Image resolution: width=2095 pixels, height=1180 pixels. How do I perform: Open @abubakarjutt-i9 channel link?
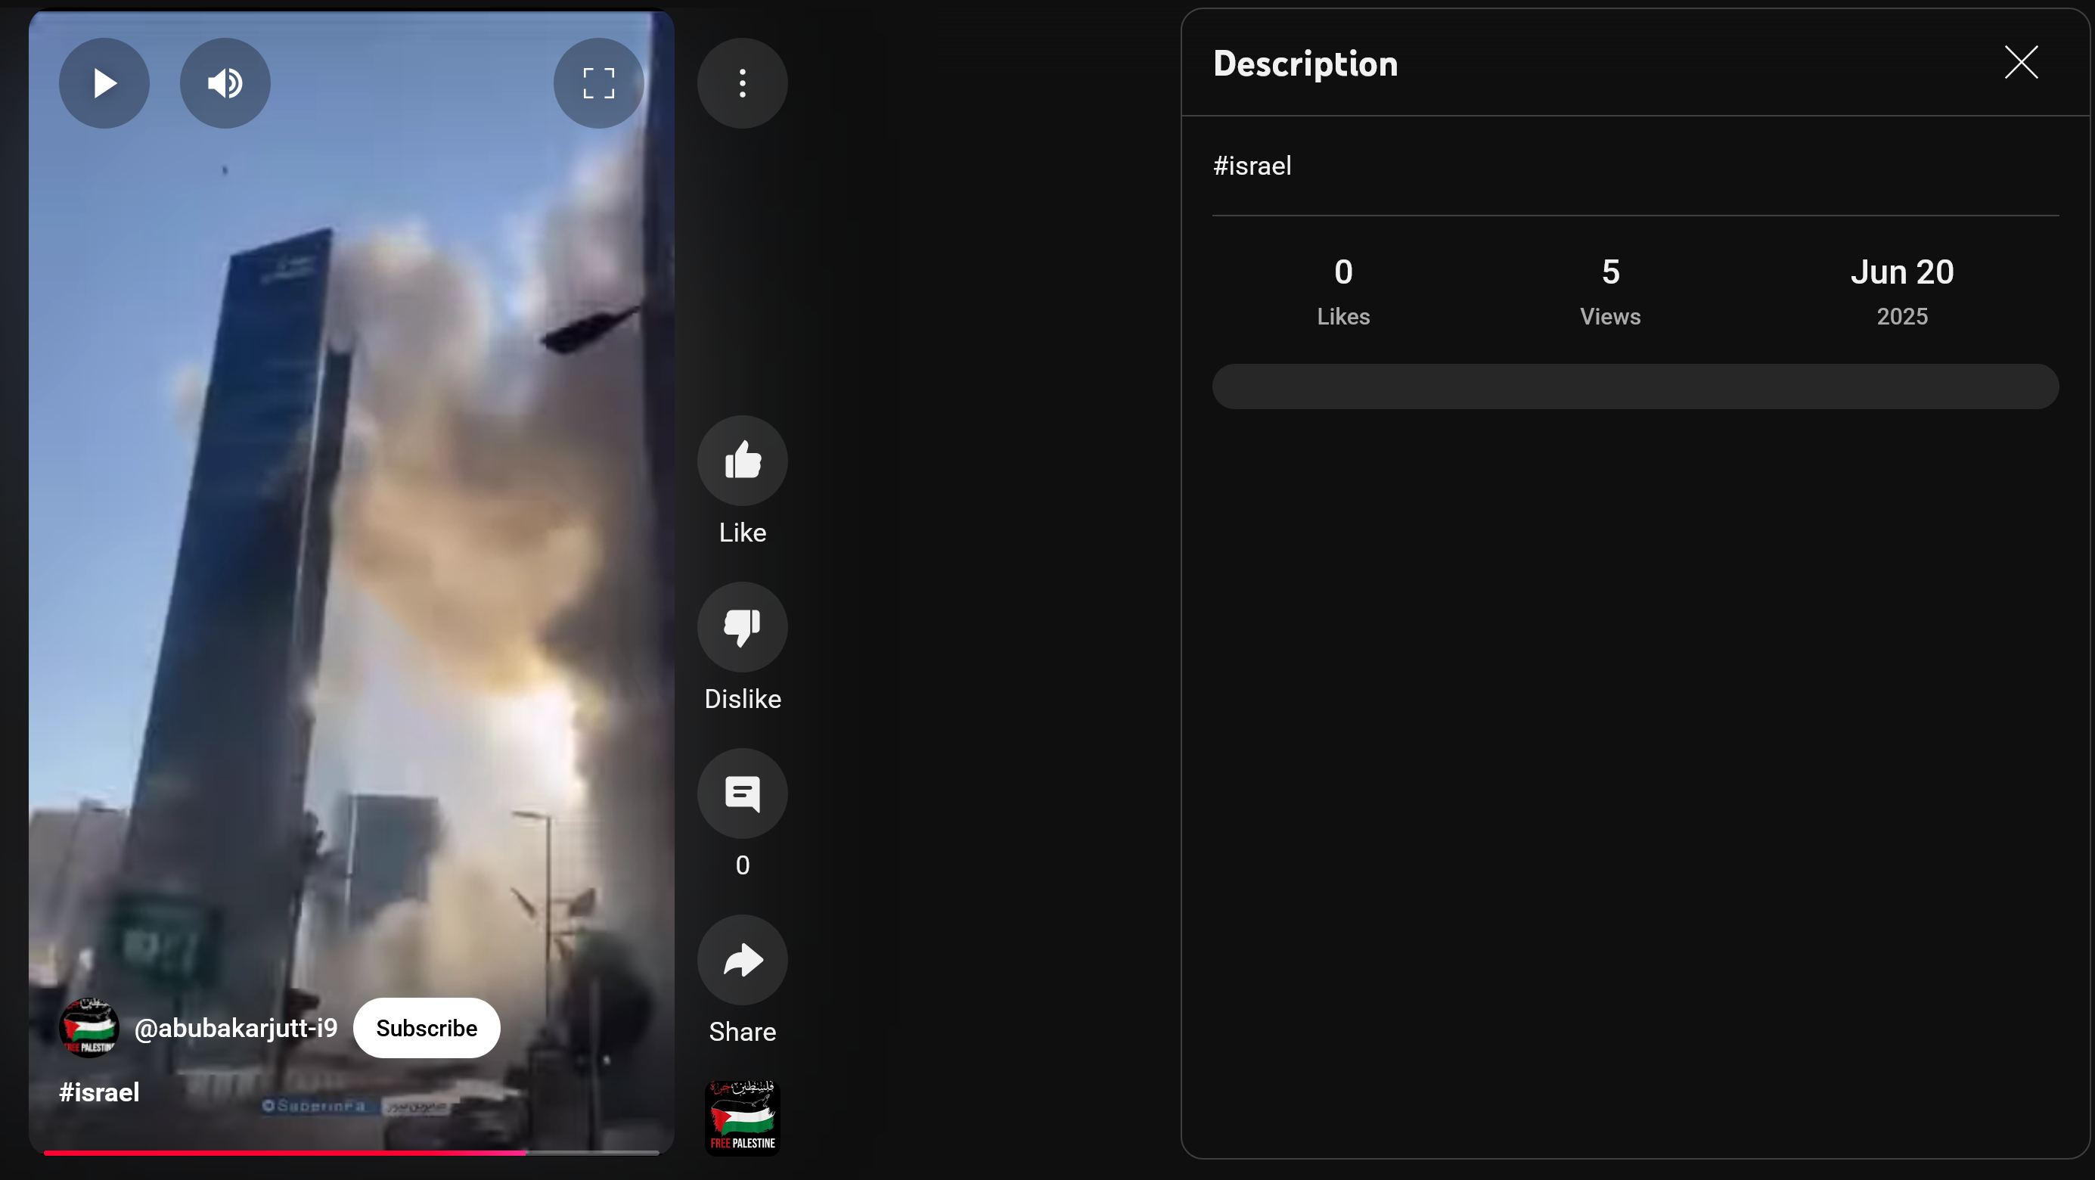point(236,1028)
